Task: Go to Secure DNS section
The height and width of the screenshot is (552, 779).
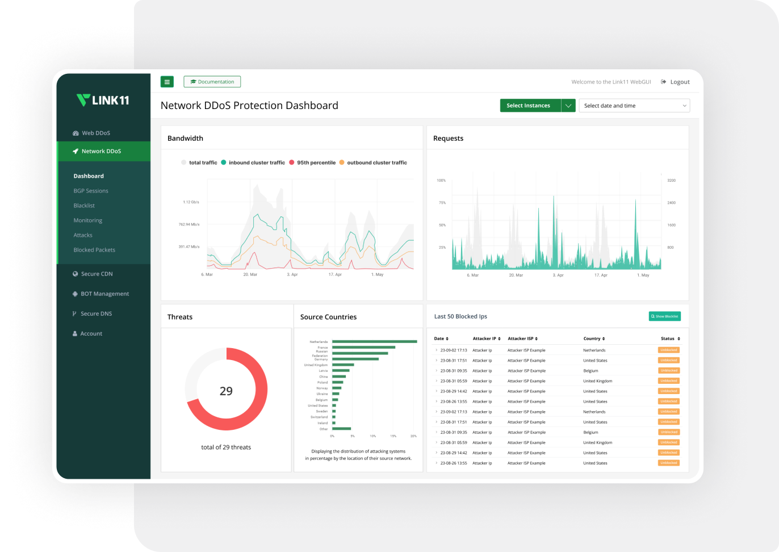Action: tap(96, 313)
